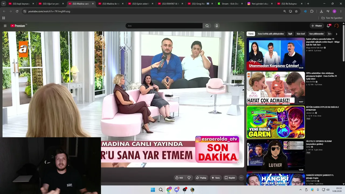Open the taskbar volume control

point(328,190)
